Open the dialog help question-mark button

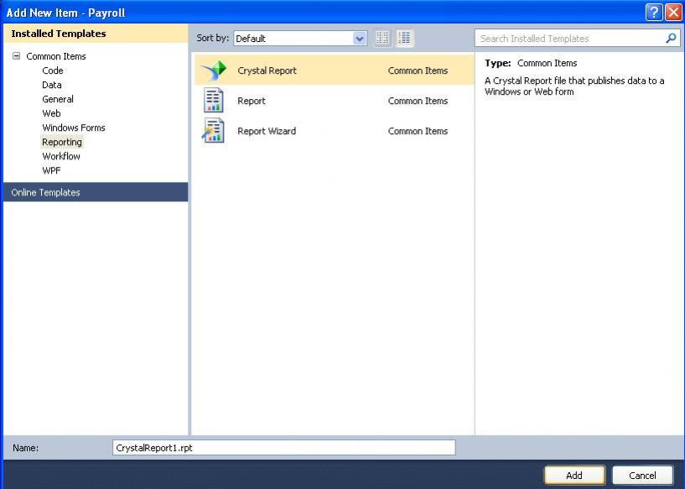[653, 13]
